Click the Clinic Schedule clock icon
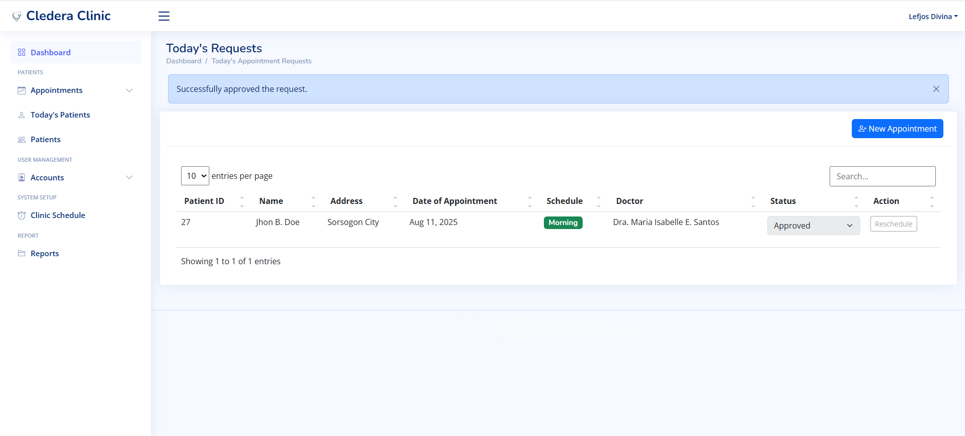Viewport: 965px width, 436px height. 22,215
